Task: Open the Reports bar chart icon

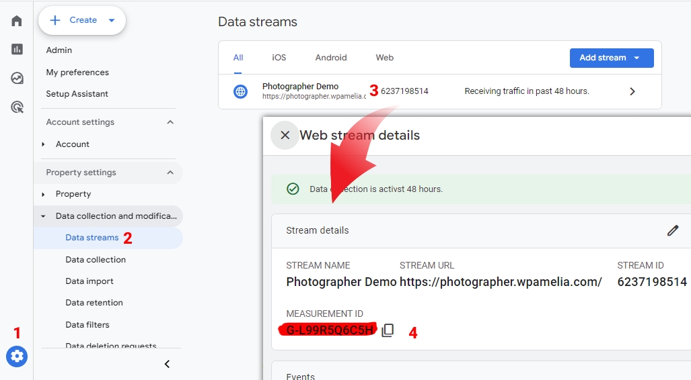Action: 17,49
